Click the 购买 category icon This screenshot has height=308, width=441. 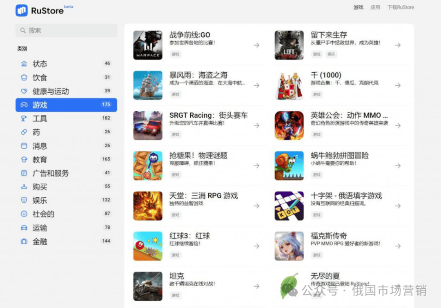[24, 187]
